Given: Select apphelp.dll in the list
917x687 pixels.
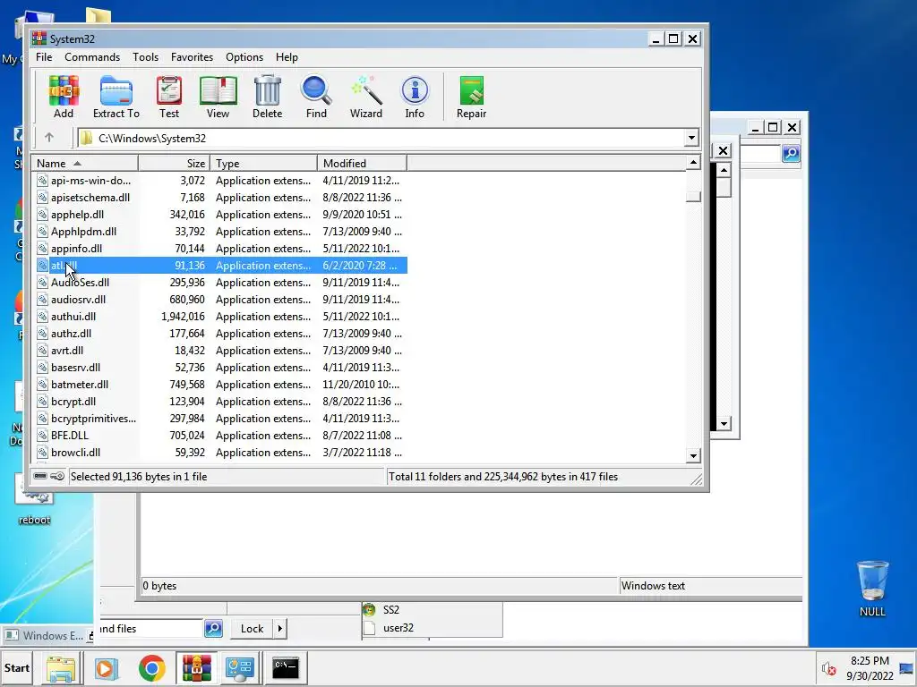Looking at the screenshot, I should tap(220, 215).
